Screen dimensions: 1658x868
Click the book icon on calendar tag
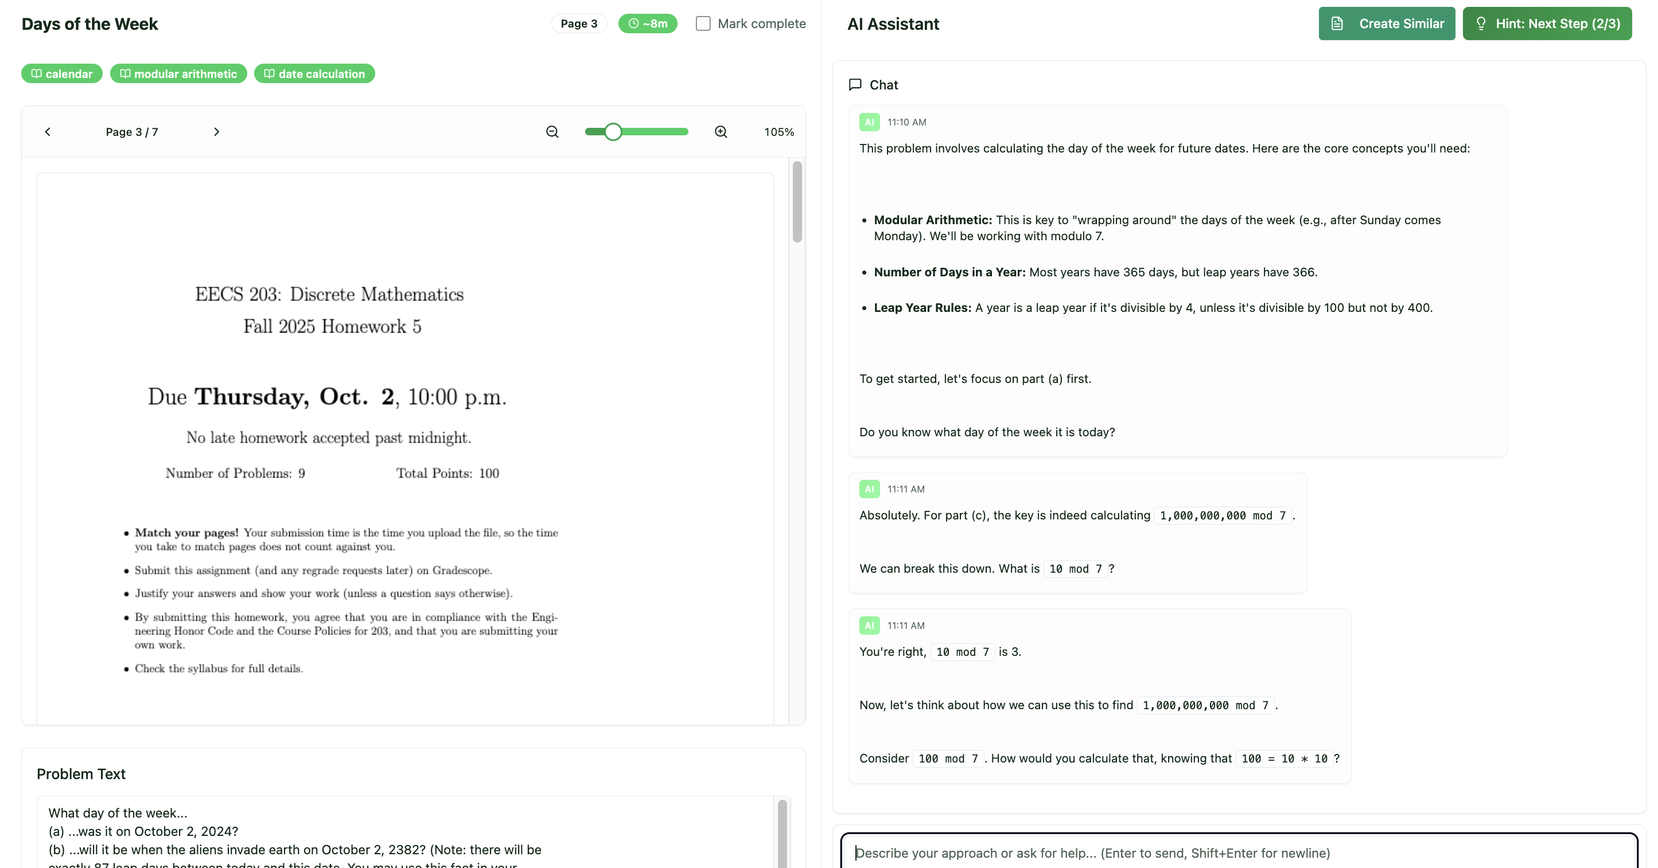tap(37, 74)
